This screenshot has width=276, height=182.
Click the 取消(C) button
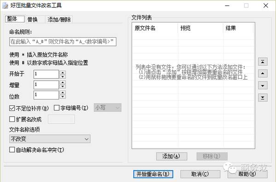tap(200, 174)
